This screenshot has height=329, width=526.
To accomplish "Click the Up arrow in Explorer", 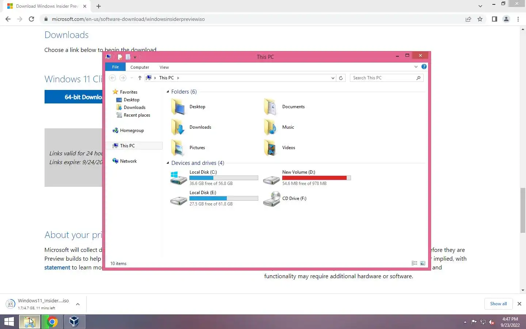I will [140, 78].
